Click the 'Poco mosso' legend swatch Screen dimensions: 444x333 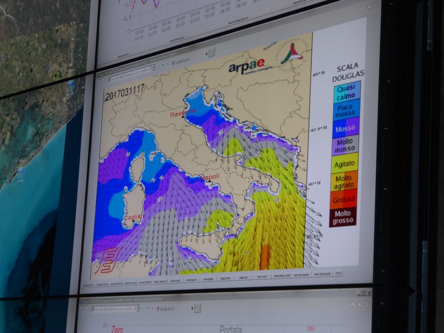[x=346, y=110]
